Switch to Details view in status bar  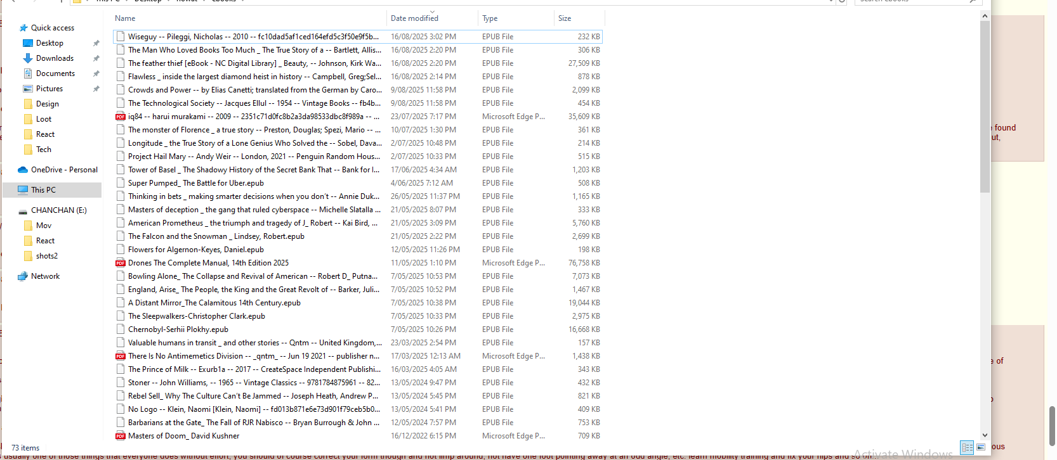[967, 447]
